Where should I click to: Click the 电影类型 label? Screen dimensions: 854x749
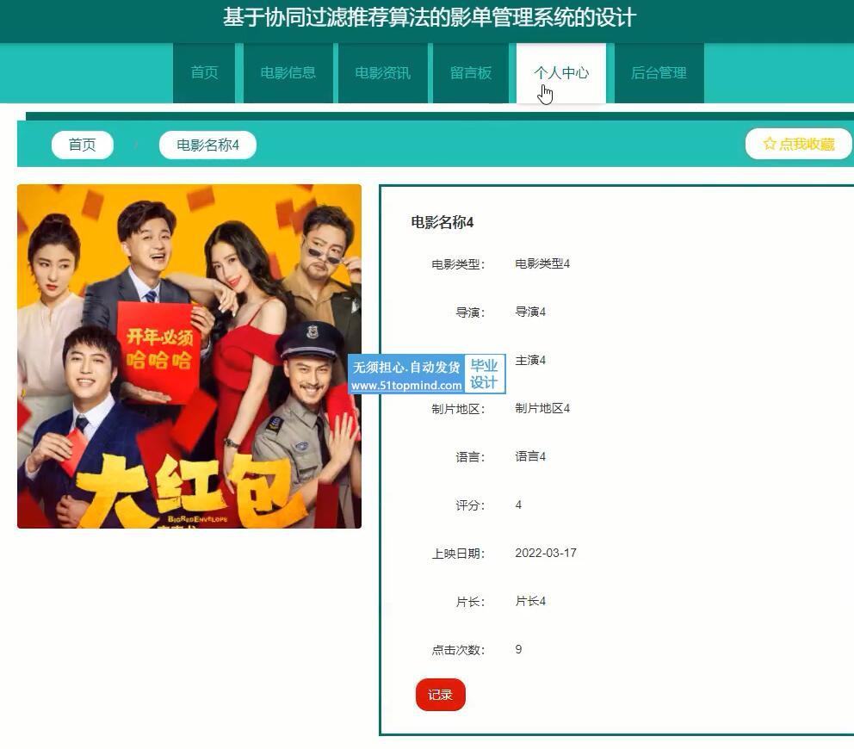(x=458, y=265)
